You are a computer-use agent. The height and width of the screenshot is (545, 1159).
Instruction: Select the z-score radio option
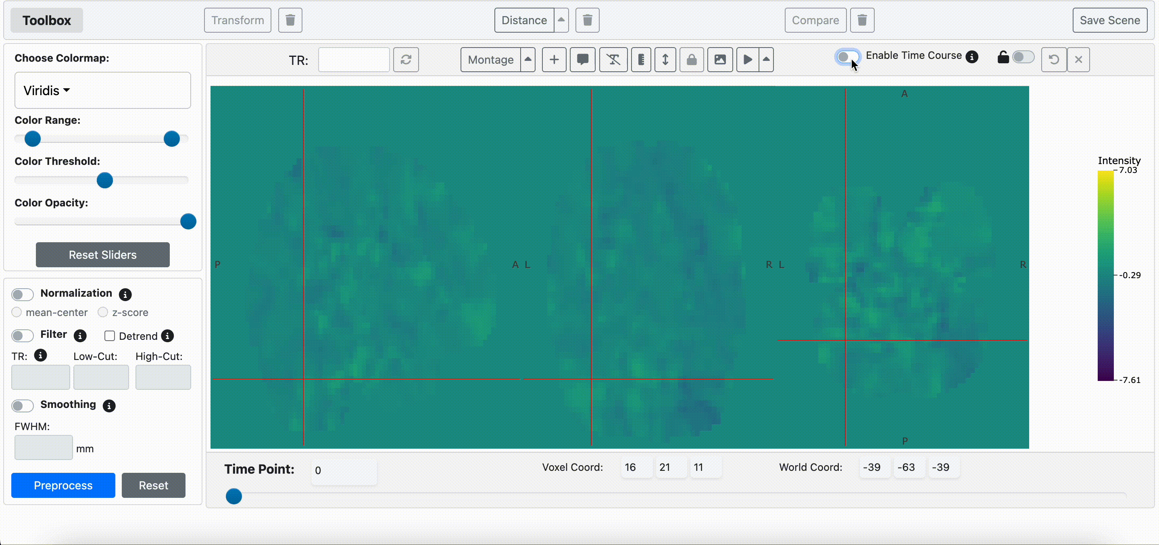103,312
